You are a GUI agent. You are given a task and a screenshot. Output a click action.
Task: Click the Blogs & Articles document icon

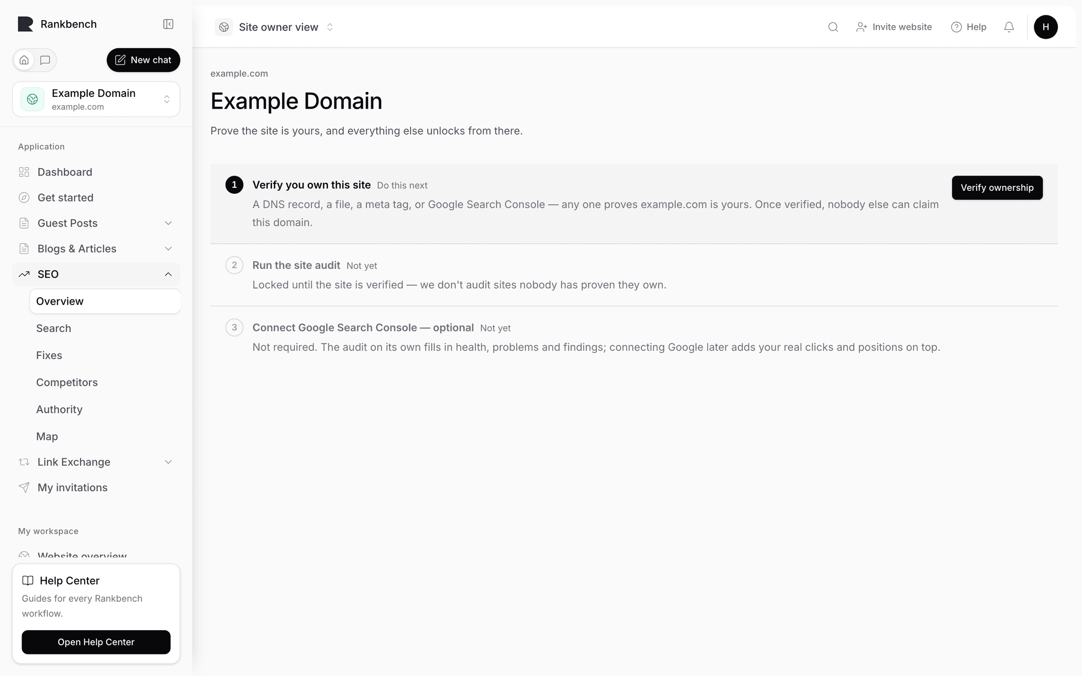tap(24, 249)
